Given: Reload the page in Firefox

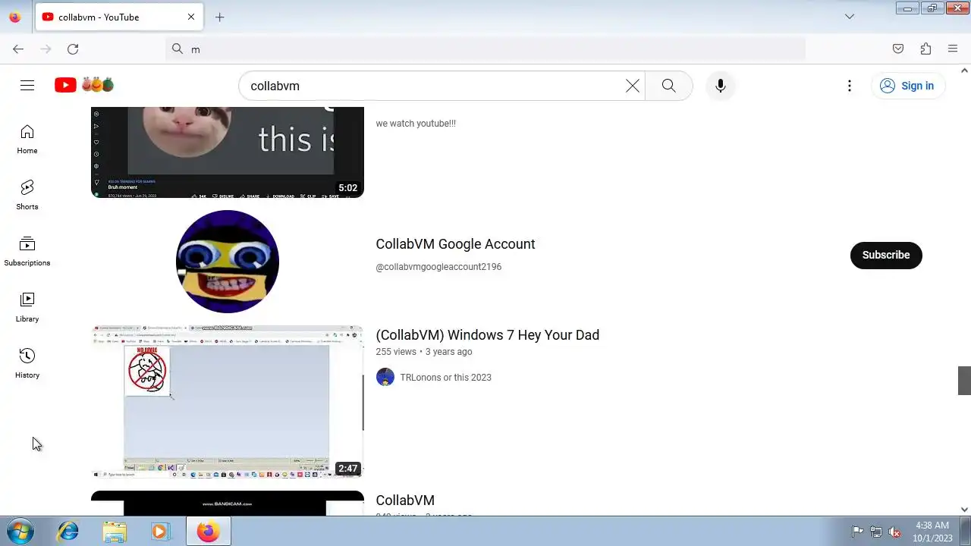Looking at the screenshot, I should (73, 49).
